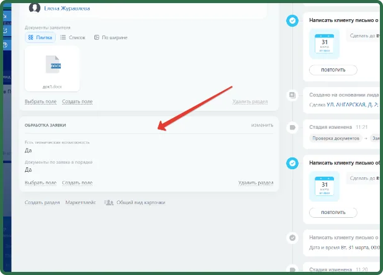
Task: Click Стадия изменена 11:21 timeline marker icon
Action: click(292, 128)
